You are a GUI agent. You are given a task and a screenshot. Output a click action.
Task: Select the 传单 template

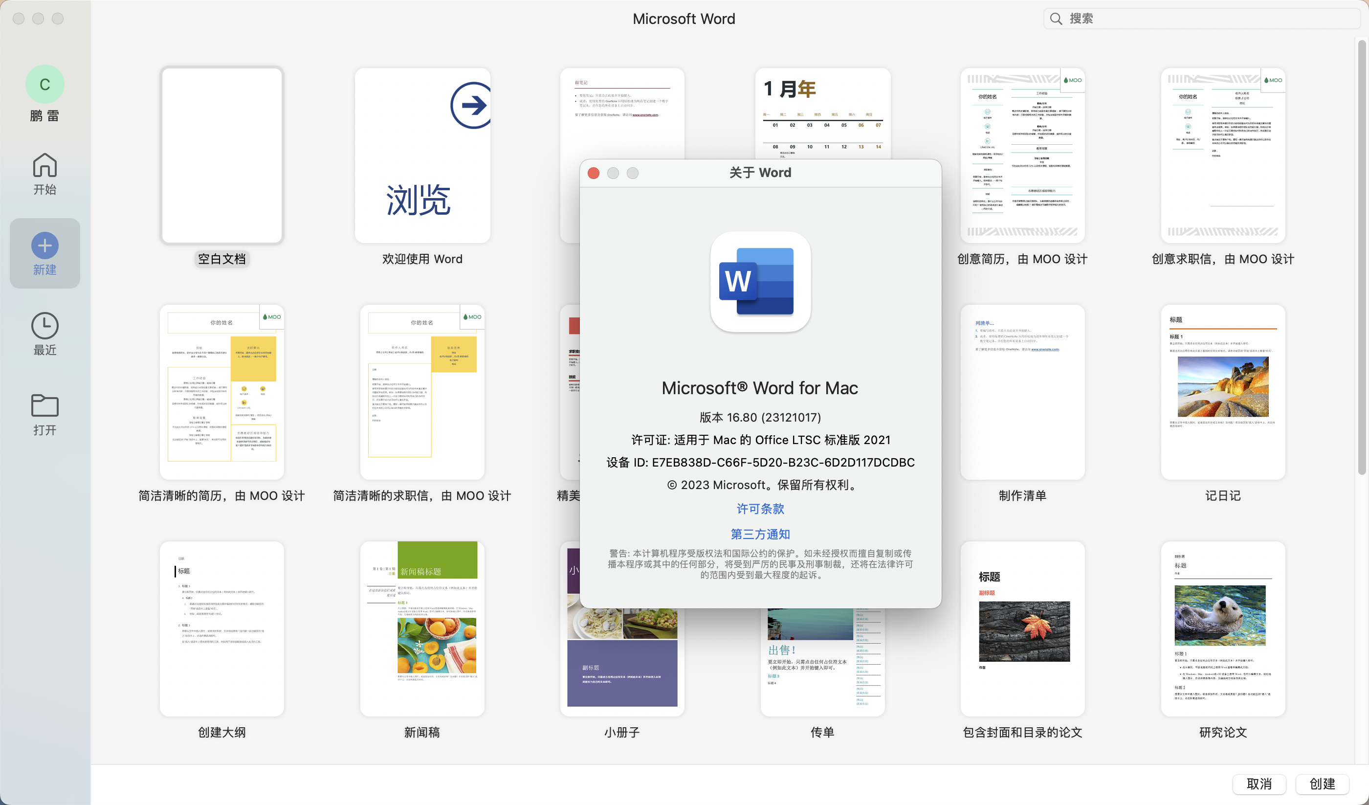pyautogui.click(x=822, y=662)
